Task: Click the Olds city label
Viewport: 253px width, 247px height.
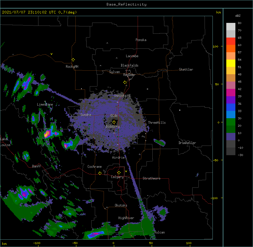Action: click(x=114, y=116)
